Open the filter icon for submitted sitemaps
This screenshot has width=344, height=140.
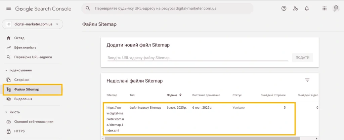[307, 80]
